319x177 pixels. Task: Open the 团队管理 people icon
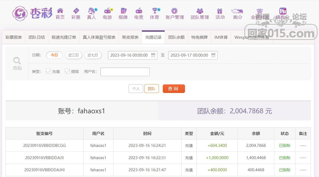[x=200, y=11]
